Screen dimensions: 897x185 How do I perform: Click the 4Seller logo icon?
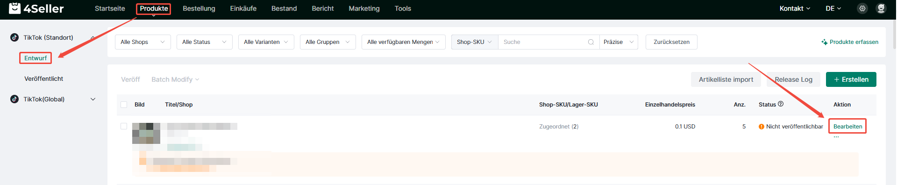click(x=15, y=8)
